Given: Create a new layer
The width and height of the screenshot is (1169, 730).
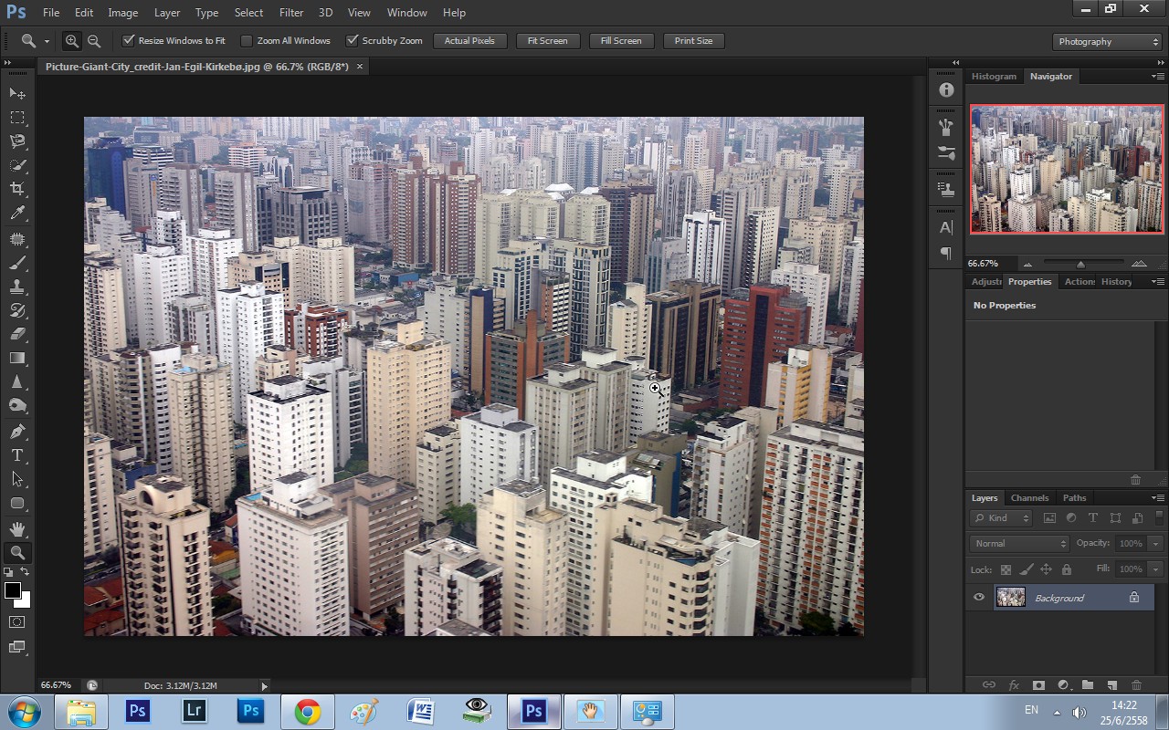Looking at the screenshot, I should click(1112, 684).
